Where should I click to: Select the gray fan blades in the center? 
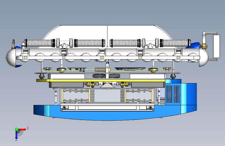click(106, 76)
